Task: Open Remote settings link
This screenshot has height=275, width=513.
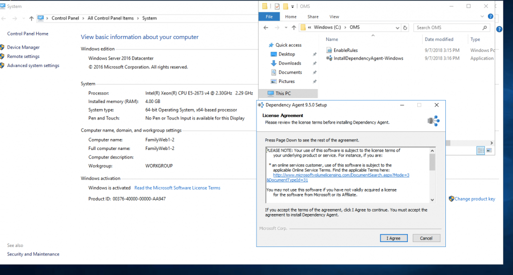Action: (23, 56)
